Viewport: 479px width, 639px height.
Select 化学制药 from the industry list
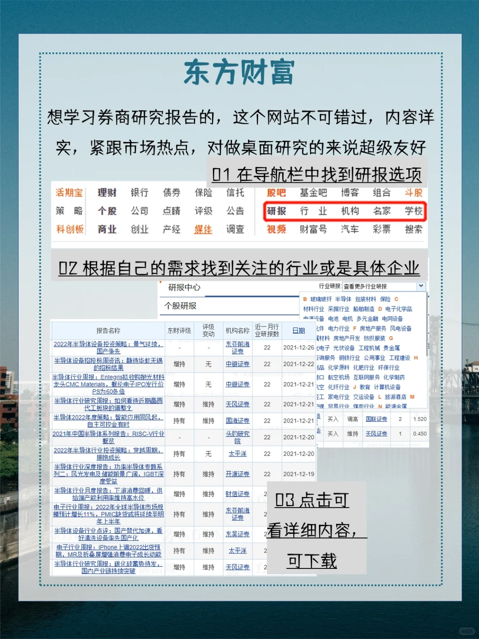[x=394, y=377]
